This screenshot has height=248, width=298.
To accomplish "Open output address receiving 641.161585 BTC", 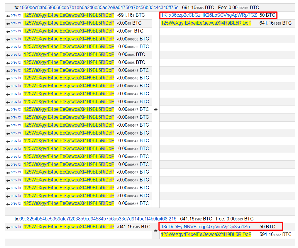I will 206,23.
